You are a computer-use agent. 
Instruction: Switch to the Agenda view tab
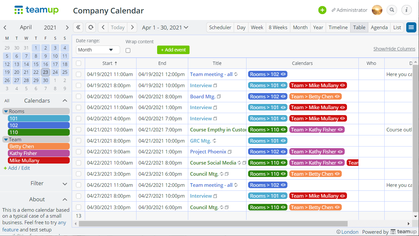379,28
